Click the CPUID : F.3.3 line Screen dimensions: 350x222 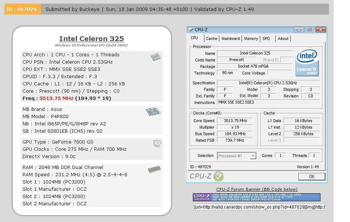[60, 77]
